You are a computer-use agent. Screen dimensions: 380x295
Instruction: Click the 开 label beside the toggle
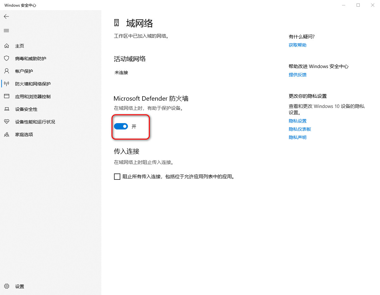click(134, 127)
